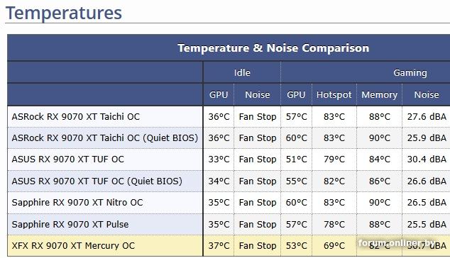Viewport: 450px width, 258px height.
Task: Click the Idle Noise column header
Action: point(257,94)
